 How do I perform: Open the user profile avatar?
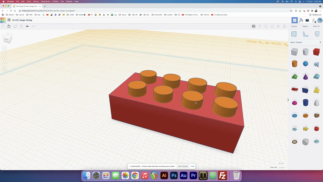[320, 20]
